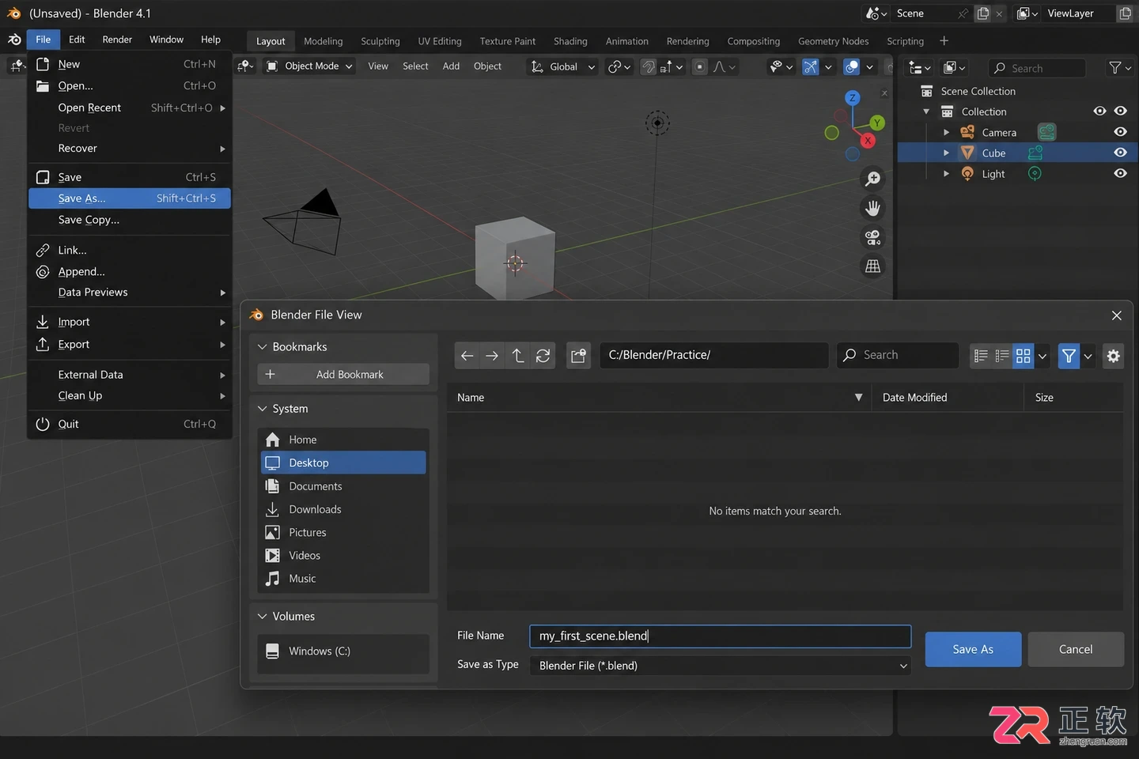1139x759 pixels.
Task: Hide the Cube object in outliner
Action: pyautogui.click(x=1120, y=153)
